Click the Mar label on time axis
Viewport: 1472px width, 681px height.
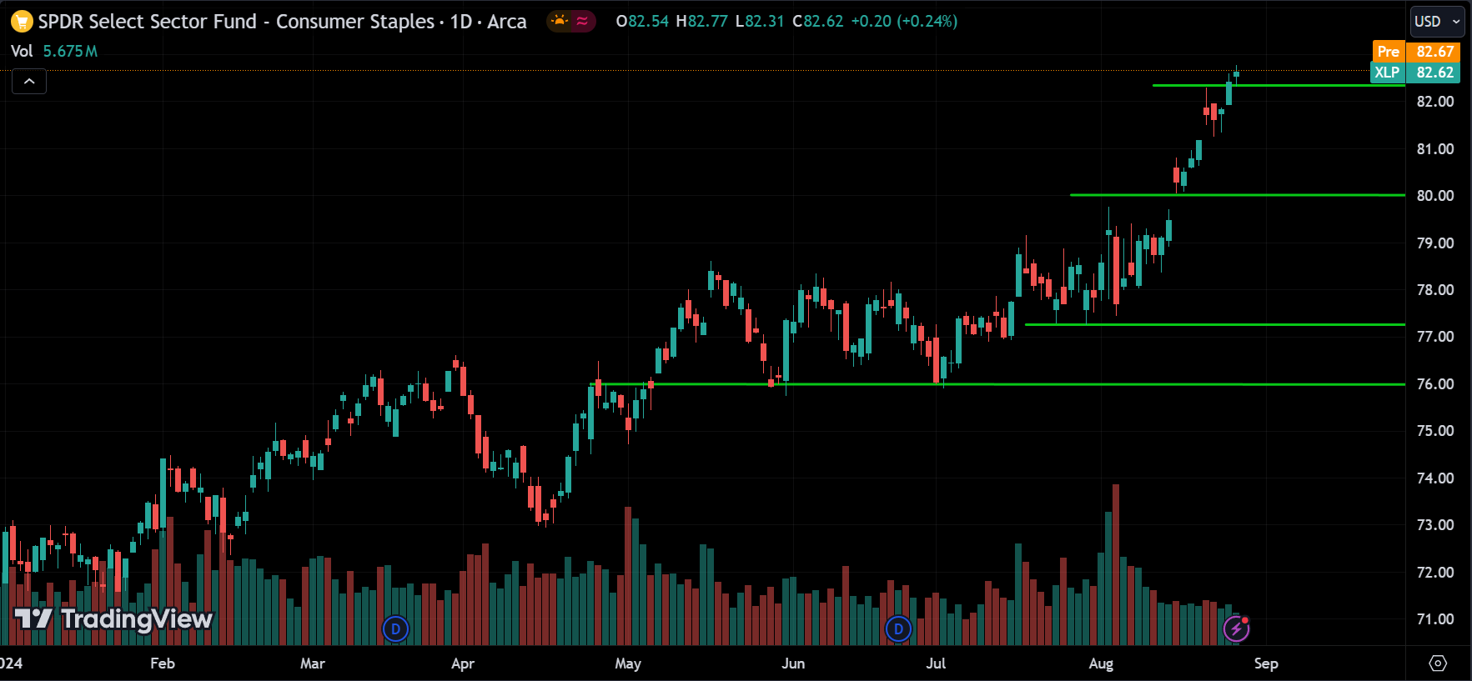coord(313,663)
